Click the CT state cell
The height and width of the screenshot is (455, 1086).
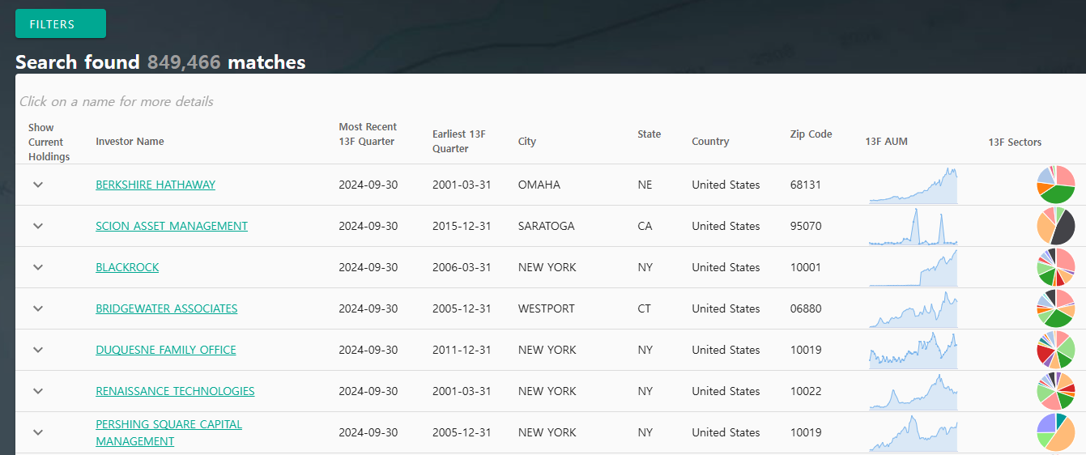tap(645, 308)
